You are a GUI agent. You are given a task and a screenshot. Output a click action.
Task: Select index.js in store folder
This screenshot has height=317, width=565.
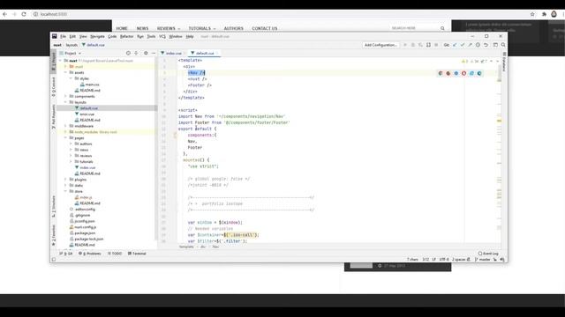pos(86,197)
